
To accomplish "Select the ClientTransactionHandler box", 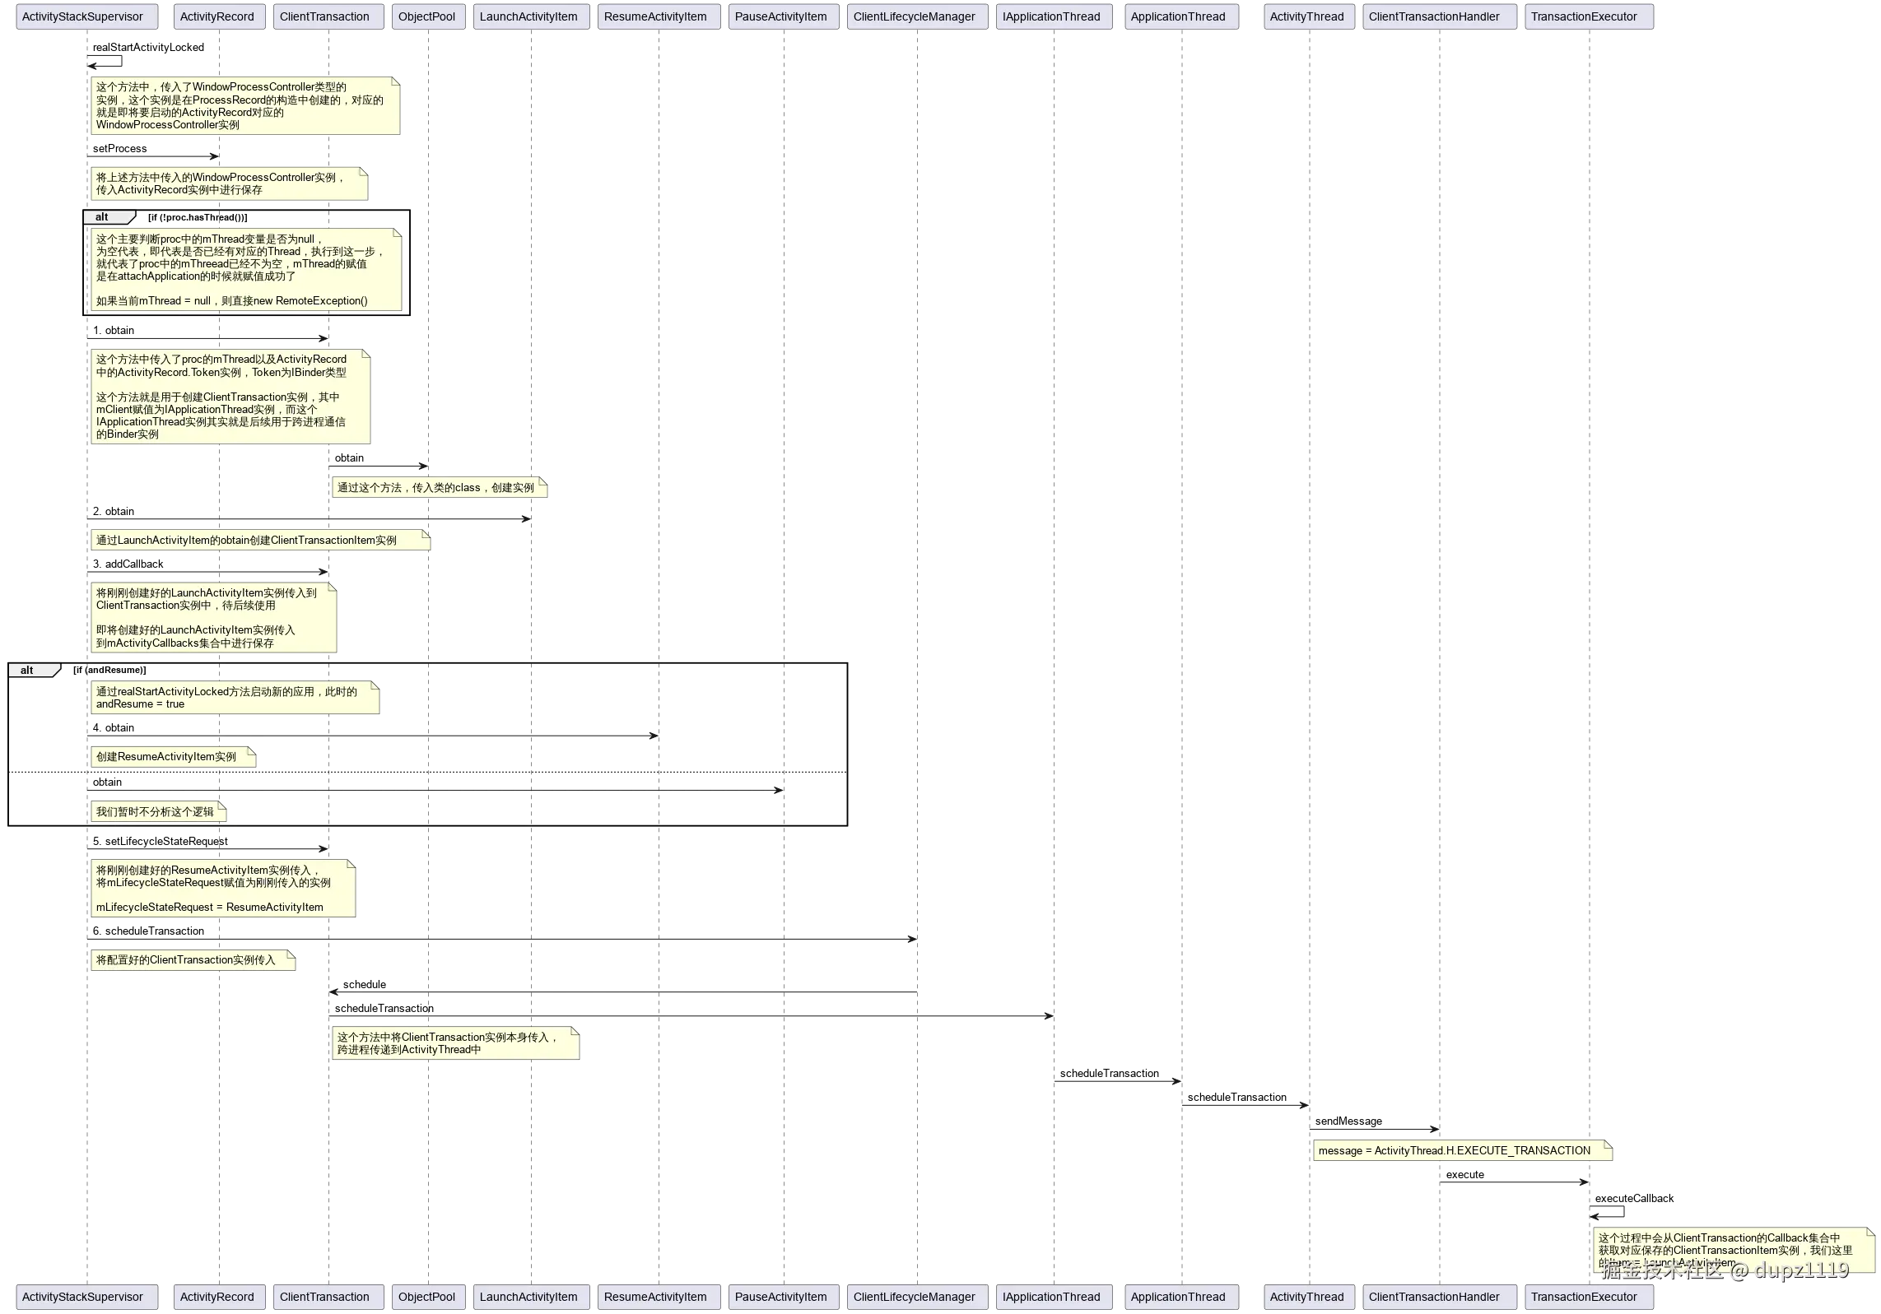I will [x=1440, y=16].
